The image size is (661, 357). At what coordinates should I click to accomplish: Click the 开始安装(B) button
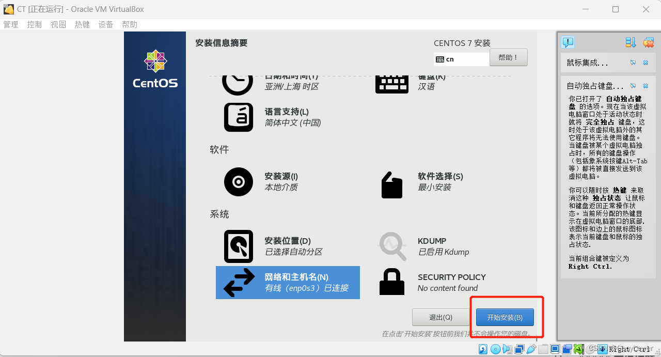point(505,317)
